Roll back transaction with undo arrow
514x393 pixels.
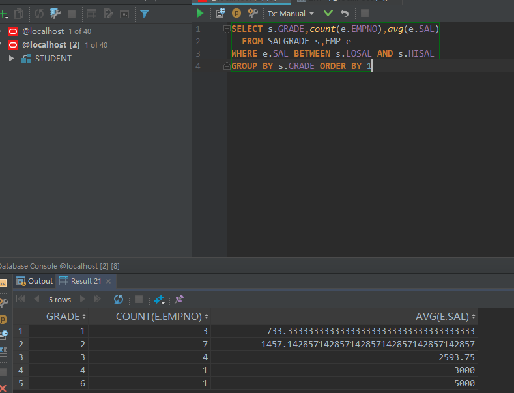pyautogui.click(x=345, y=14)
